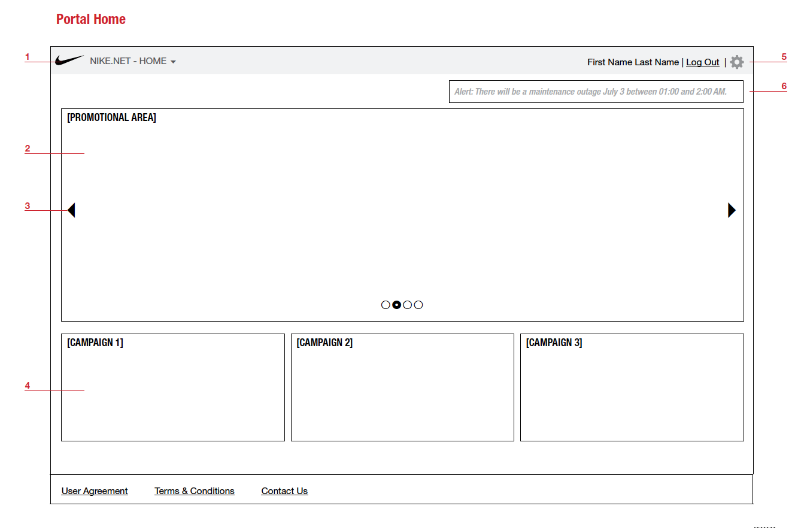
Task: Open the settings gear icon
Action: tap(737, 62)
